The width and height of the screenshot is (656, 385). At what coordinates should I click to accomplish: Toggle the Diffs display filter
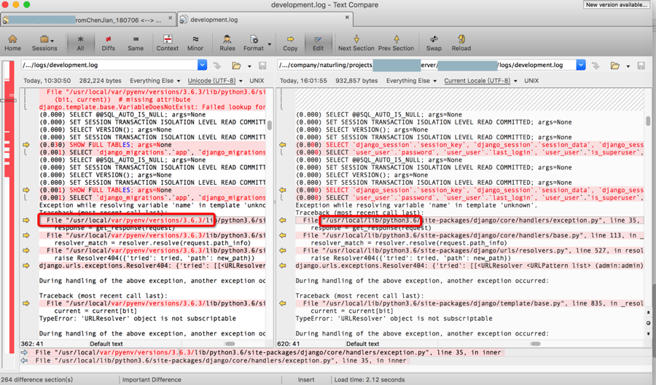pyautogui.click(x=108, y=42)
